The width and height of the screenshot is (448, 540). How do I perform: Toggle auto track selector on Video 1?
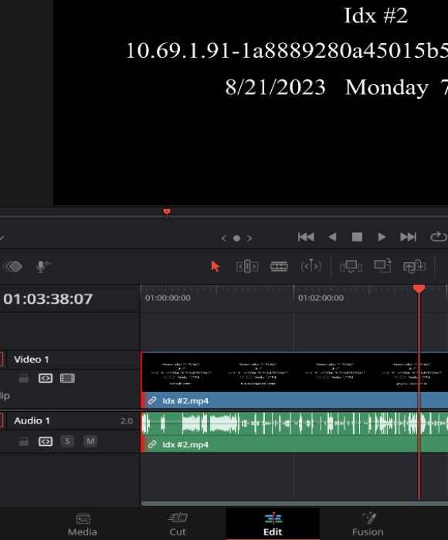point(46,378)
